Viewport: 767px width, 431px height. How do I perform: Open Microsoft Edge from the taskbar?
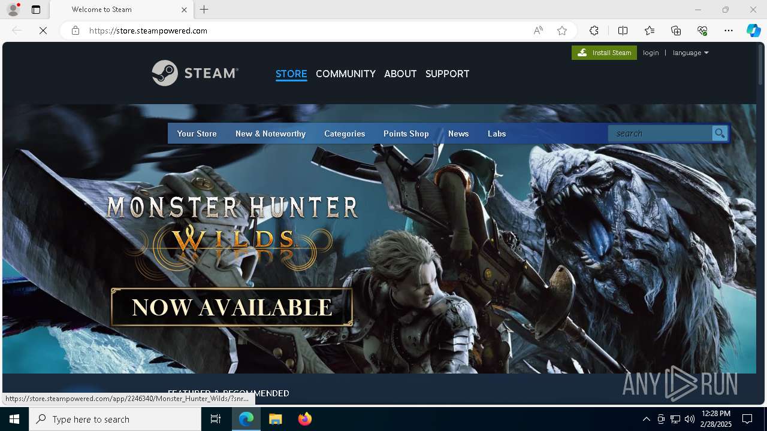pos(246,419)
